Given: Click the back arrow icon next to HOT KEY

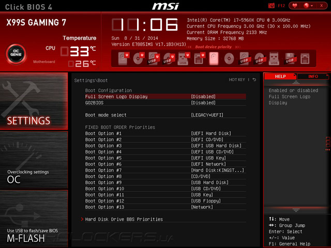Looking at the screenshot, I should tap(254, 80).
